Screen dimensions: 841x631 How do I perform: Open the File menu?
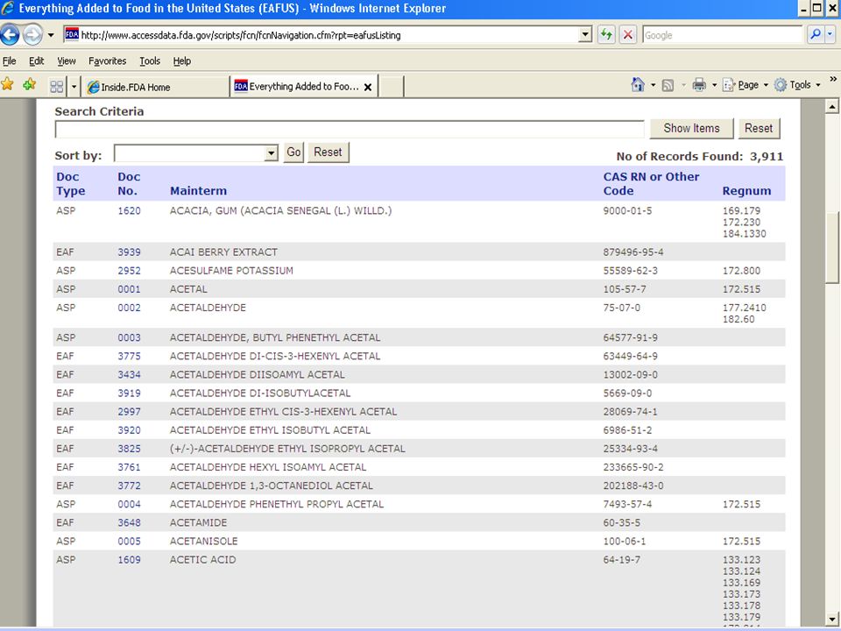click(x=9, y=61)
